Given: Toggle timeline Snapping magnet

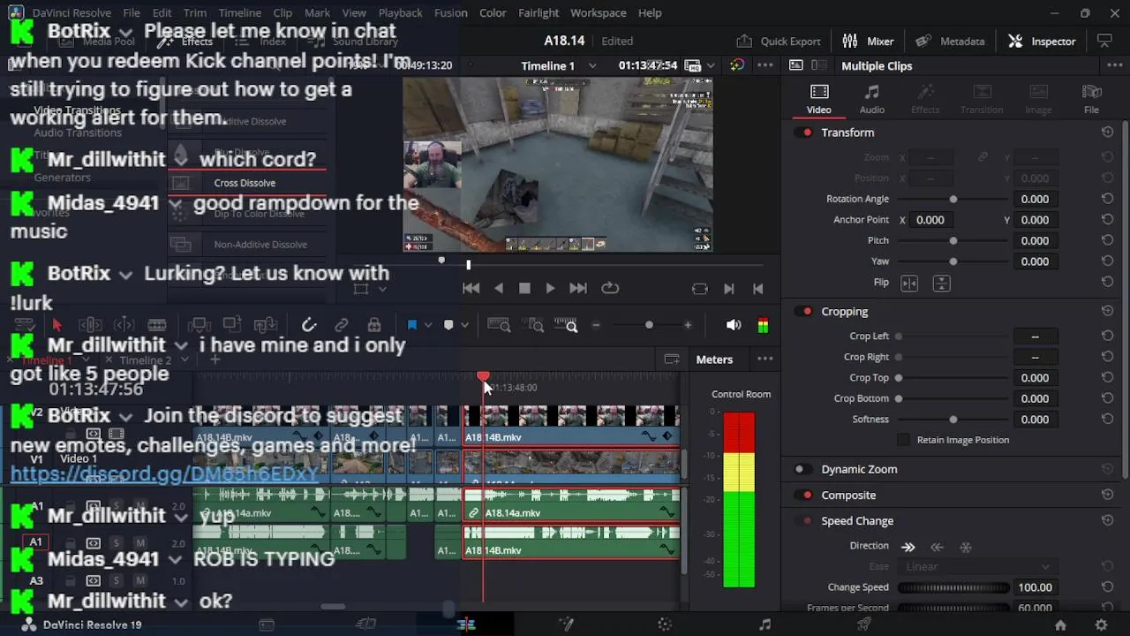Looking at the screenshot, I should (x=309, y=325).
